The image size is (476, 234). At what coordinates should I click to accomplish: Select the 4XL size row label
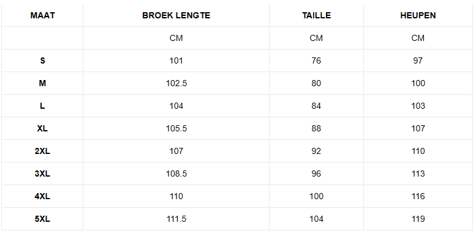click(42, 196)
